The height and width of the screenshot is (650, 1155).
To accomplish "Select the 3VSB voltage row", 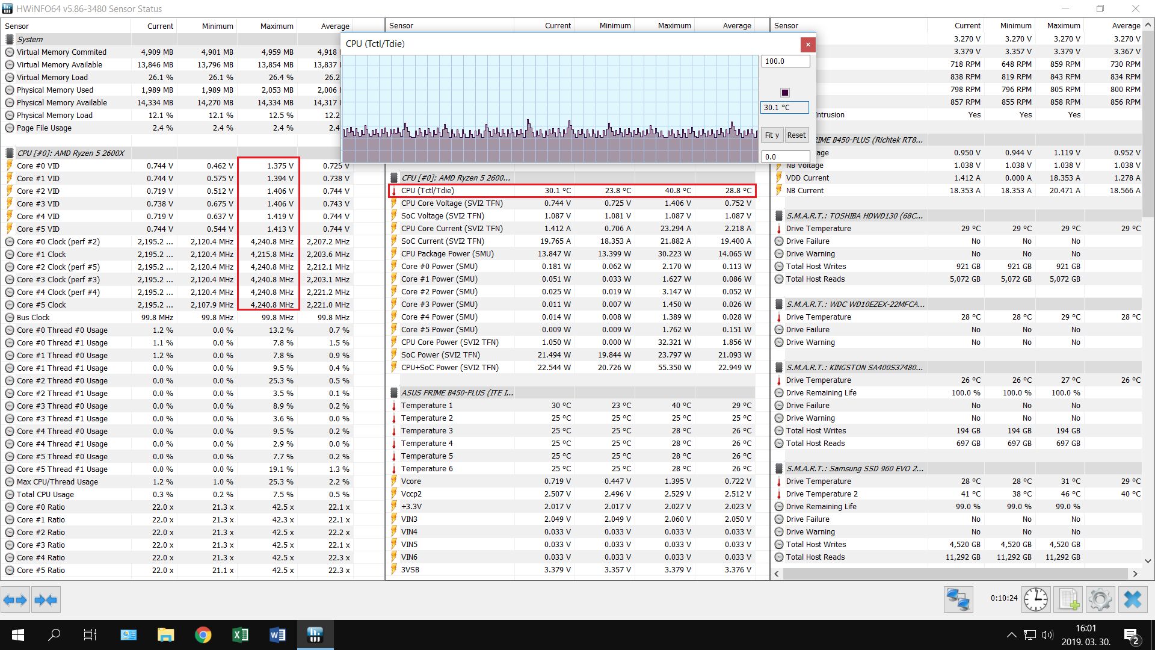I will tap(571, 569).
